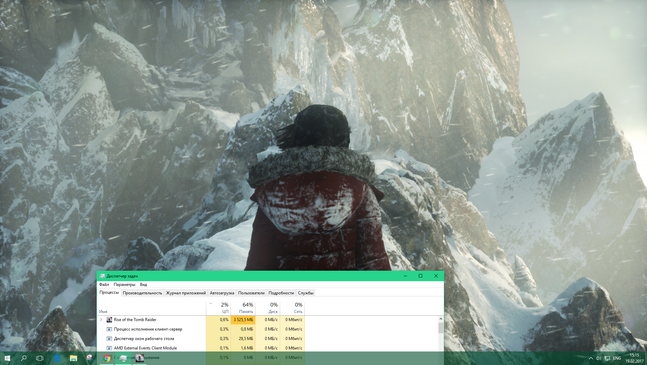Switch to Google Chrome on taskbar

click(x=107, y=358)
